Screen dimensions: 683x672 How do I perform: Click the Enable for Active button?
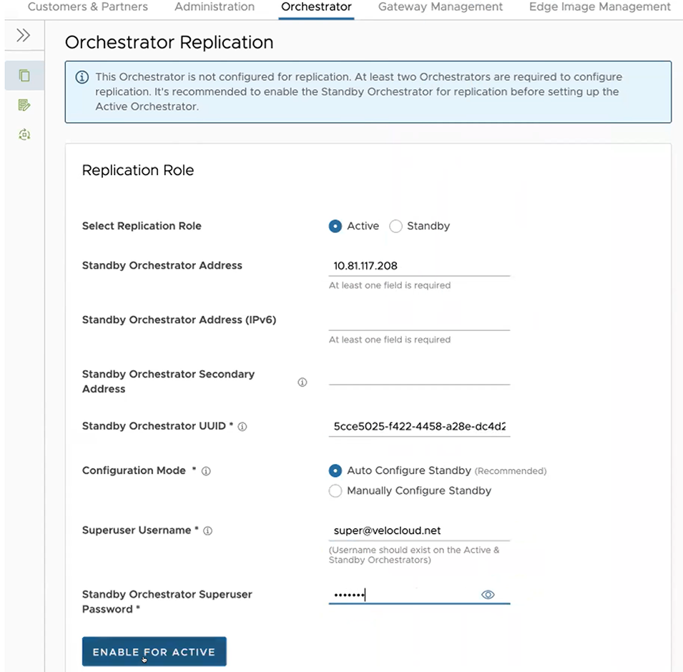154,651
